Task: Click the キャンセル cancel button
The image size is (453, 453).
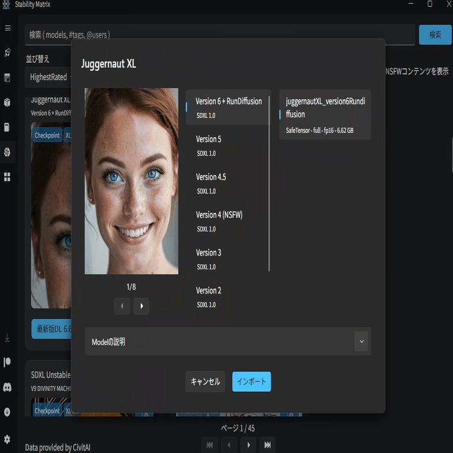Action: pyautogui.click(x=205, y=382)
